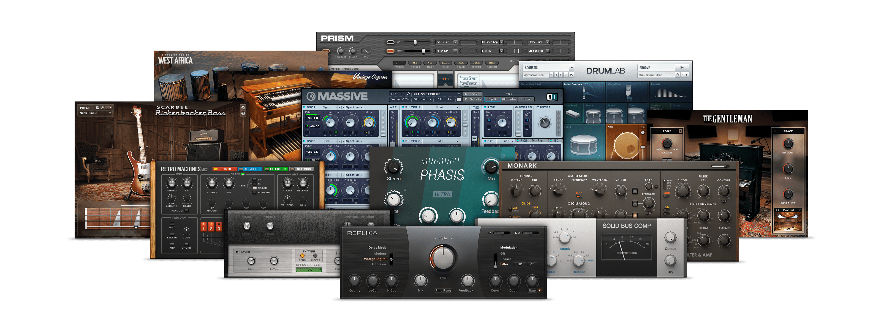Image resolution: width=881 pixels, height=330 pixels.
Task: Open the Rickenbacker Bass help question mark icon
Action: tap(243, 113)
